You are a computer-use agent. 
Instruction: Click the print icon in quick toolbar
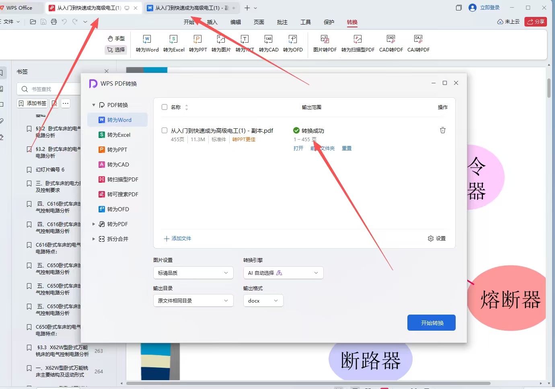point(54,22)
